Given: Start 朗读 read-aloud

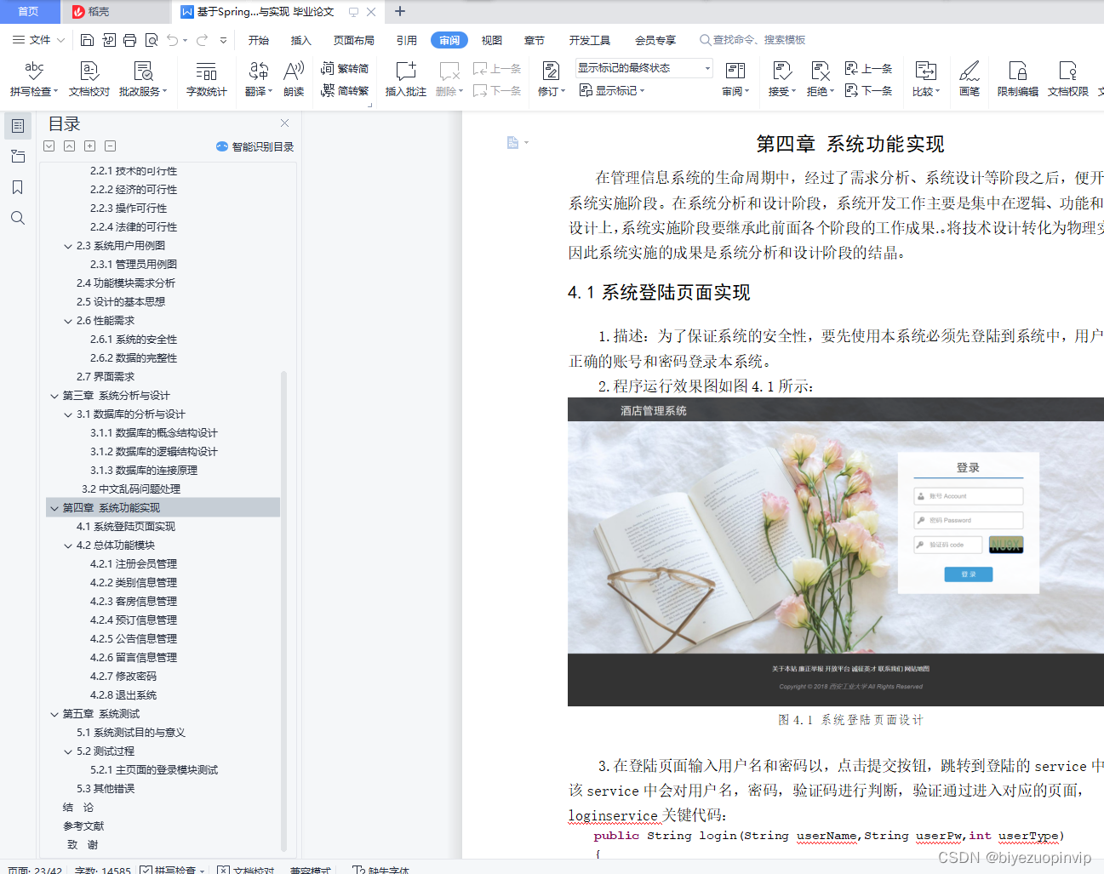Looking at the screenshot, I should (x=293, y=78).
